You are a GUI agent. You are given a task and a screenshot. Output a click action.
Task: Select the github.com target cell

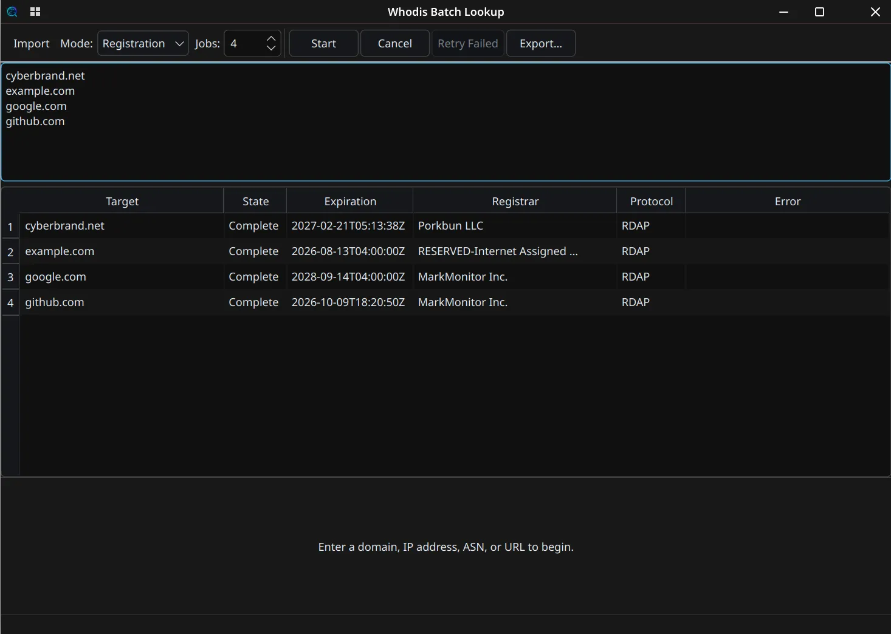(122, 302)
